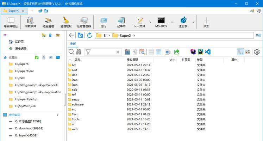Open file list settings gear
The width and height of the screenshot is (263, 141).
pyautogui.click(x=257, y=52)
